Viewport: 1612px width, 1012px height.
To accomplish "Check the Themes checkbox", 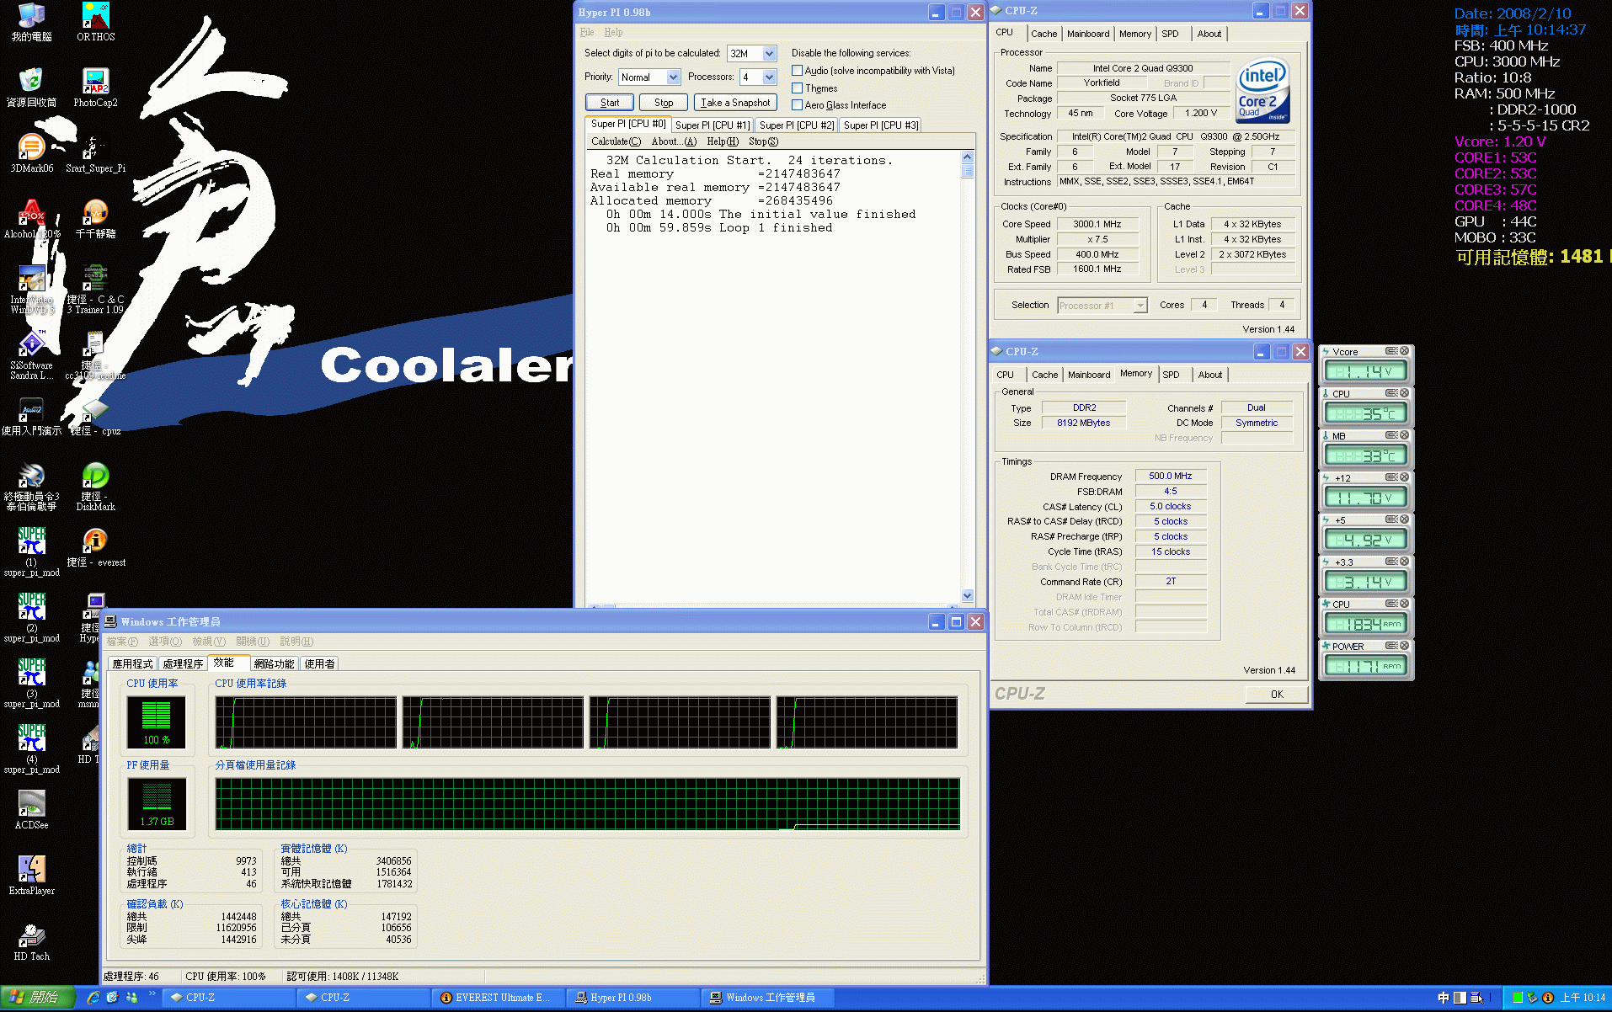I will pos(797,88).
